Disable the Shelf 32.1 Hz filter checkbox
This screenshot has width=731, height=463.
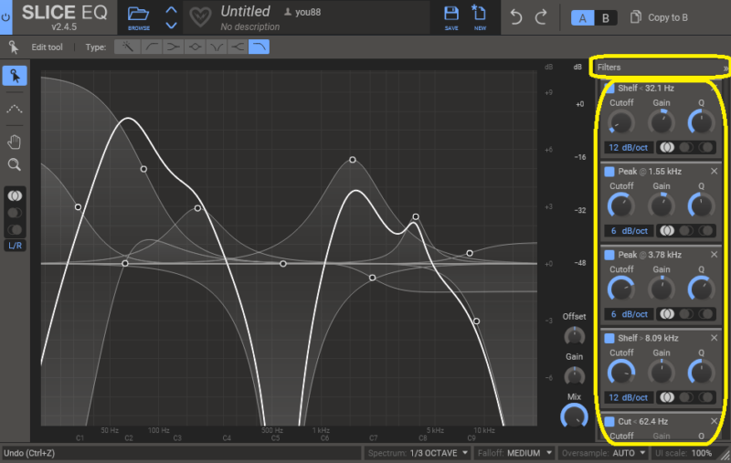(x=609, y=89)
